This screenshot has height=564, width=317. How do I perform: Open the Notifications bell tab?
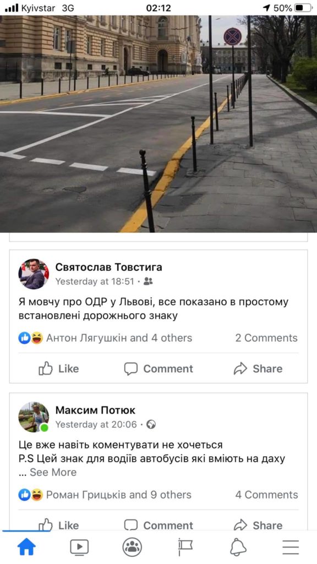[238, 547]
